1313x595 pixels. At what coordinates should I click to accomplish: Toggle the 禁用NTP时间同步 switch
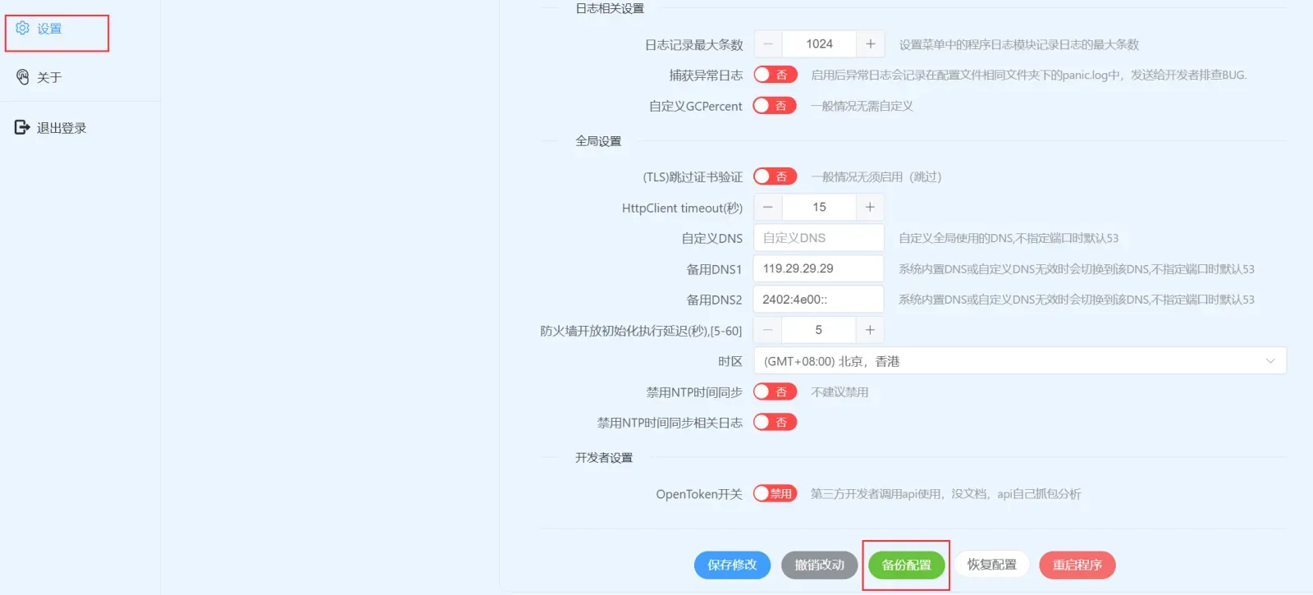[775, 391]
